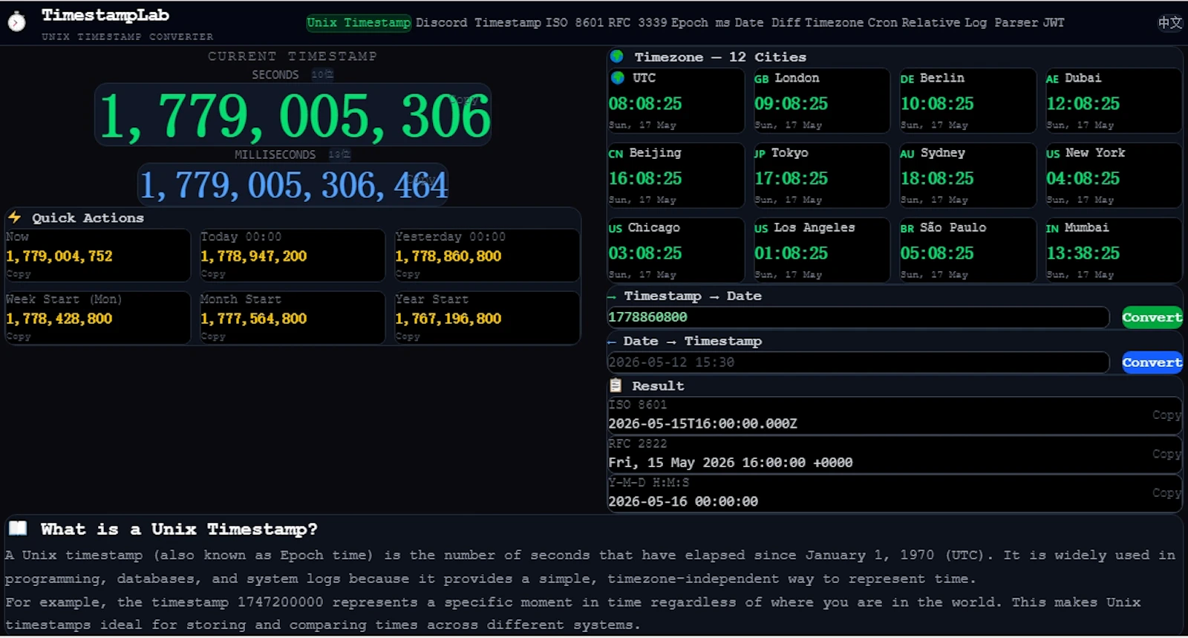
Task: Click the milliseconds timestamp 1,779,005,306,464
Action: coord(293,185)
